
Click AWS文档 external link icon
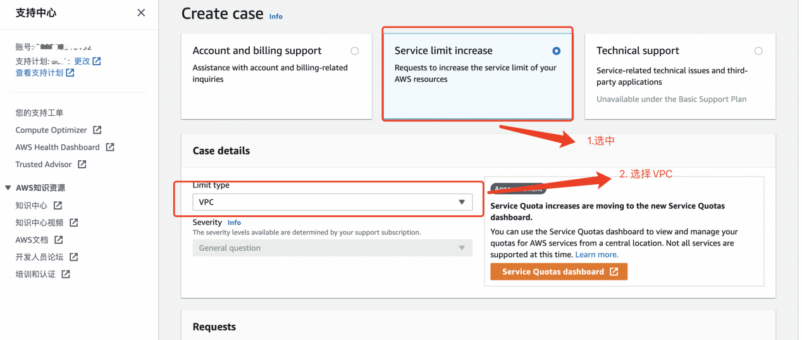tap(59, 239)
